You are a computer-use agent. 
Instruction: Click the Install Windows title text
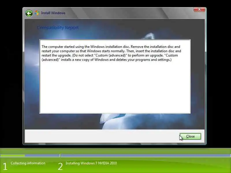53,13
